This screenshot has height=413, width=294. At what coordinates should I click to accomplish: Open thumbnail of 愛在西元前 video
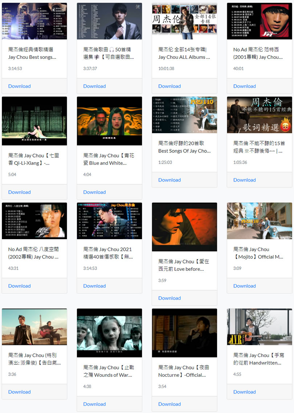[184, 227]
